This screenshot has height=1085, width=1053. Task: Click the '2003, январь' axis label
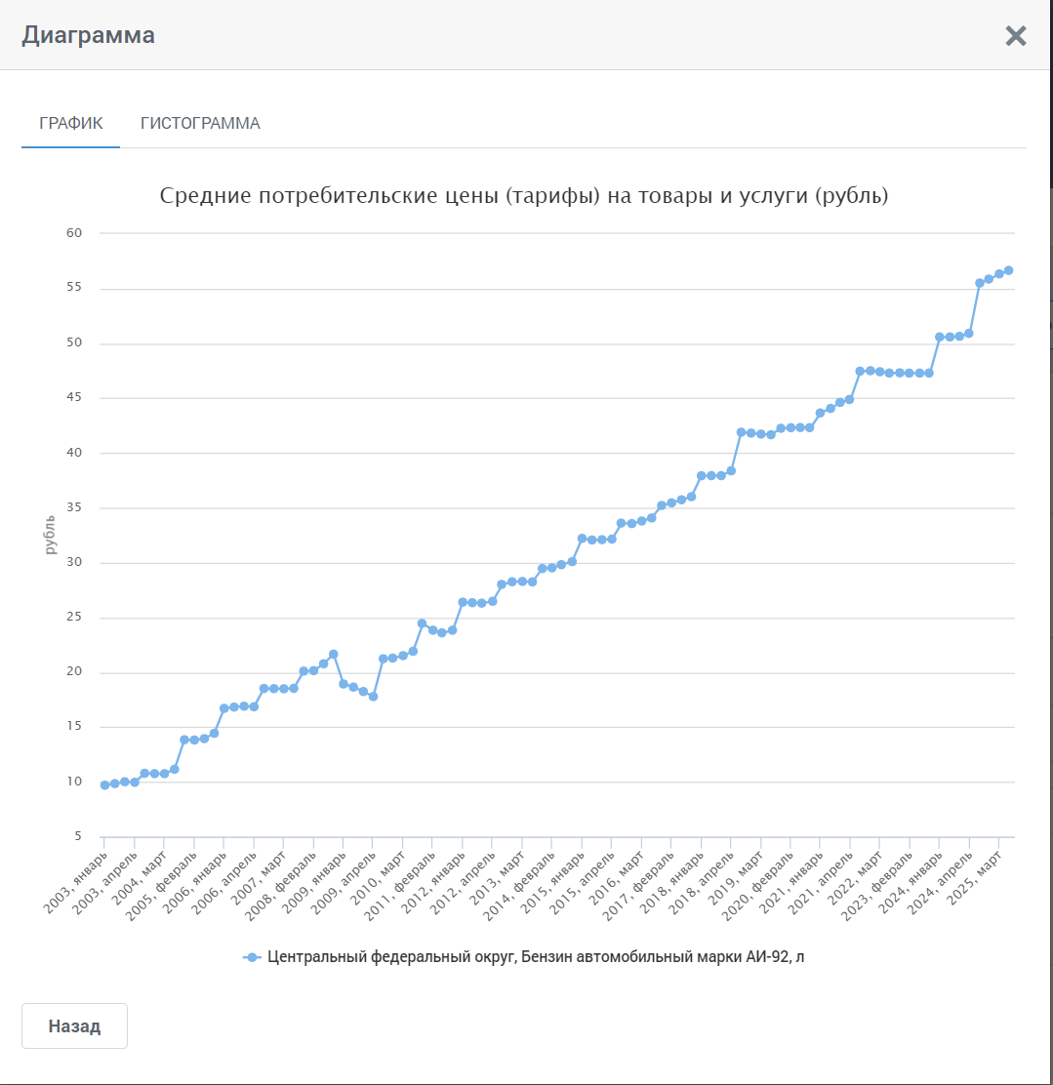pyautogui.click(x=75, y=882)
